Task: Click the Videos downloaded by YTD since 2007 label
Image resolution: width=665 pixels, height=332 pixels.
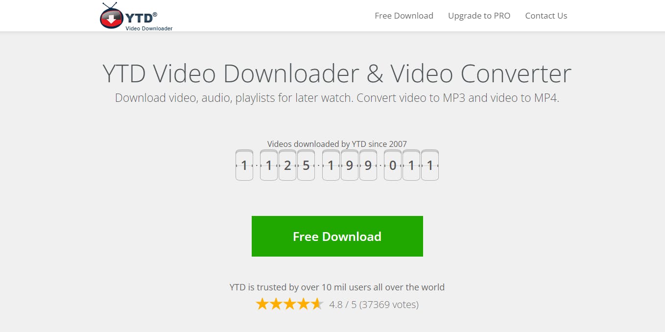Action: 337,144
